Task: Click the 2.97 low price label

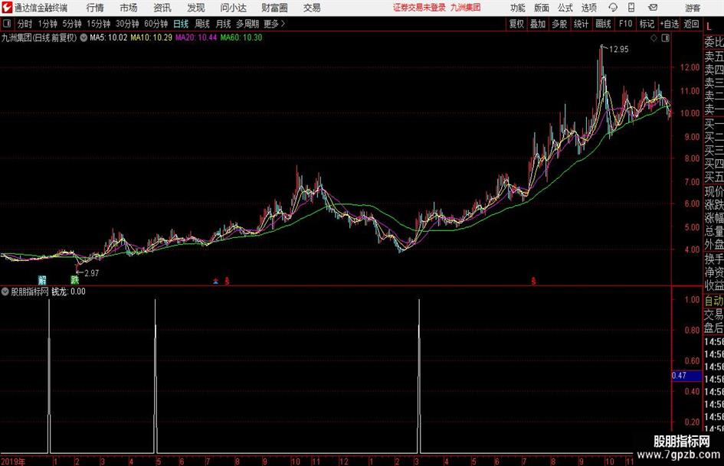Action: [92, 273]
